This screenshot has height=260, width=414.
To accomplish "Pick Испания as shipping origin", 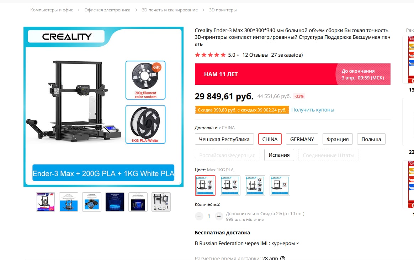I will click(279, 155).
